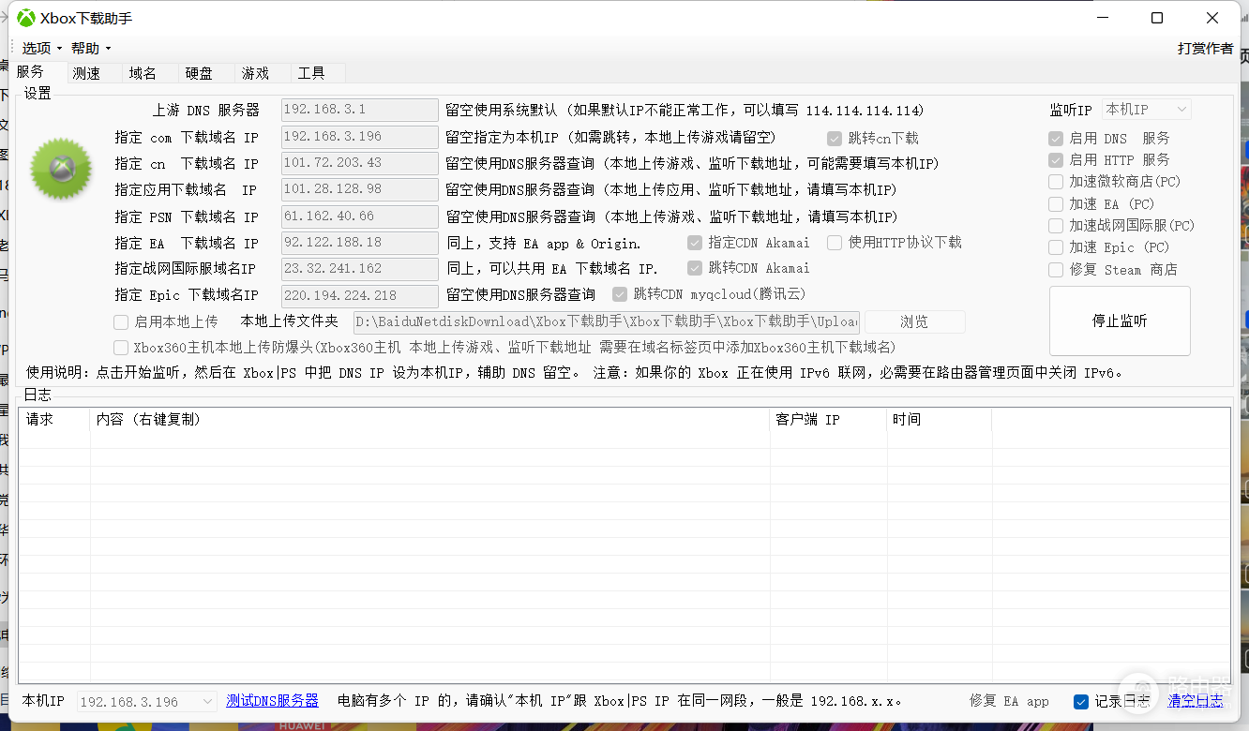Enable 加速微软商店(PC) checkbox
1249x731 pixels.
coord(1056,182)
